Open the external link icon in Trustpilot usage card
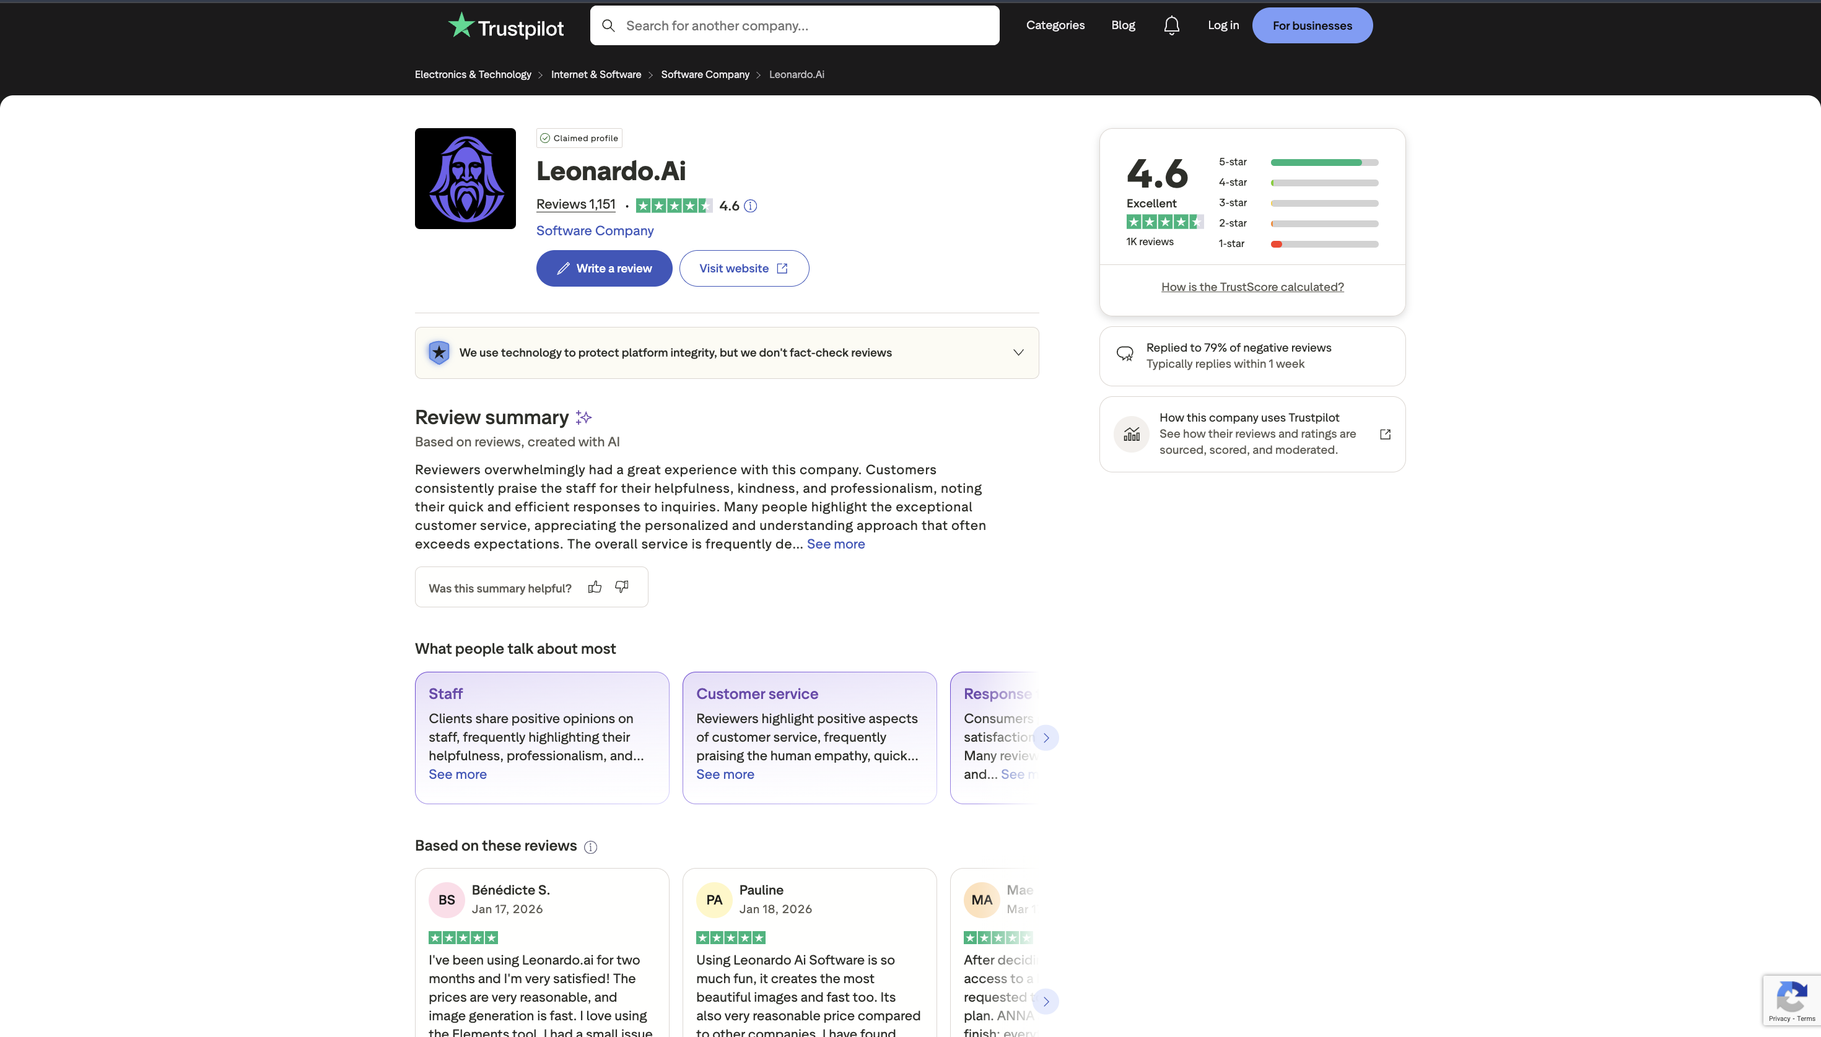Image resolution: width=1821 pixels, height=1037 pixels. tap(1384, 434)
